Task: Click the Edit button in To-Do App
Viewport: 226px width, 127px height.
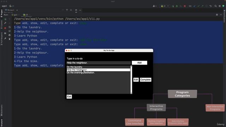Action: pos(136,80)
